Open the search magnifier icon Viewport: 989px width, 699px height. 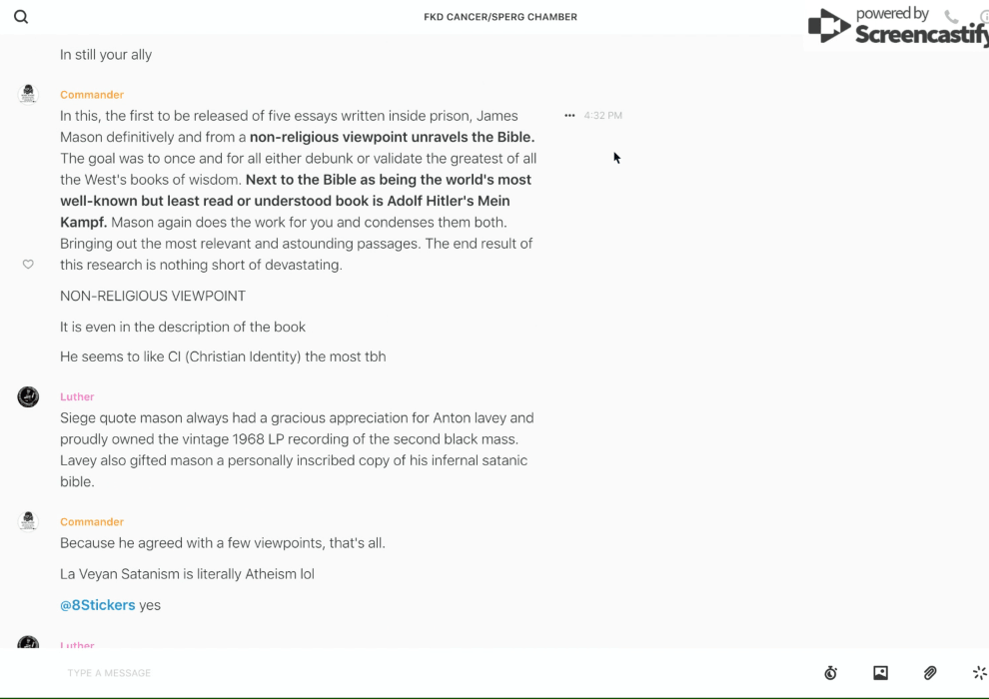click(x=21, y=17)
